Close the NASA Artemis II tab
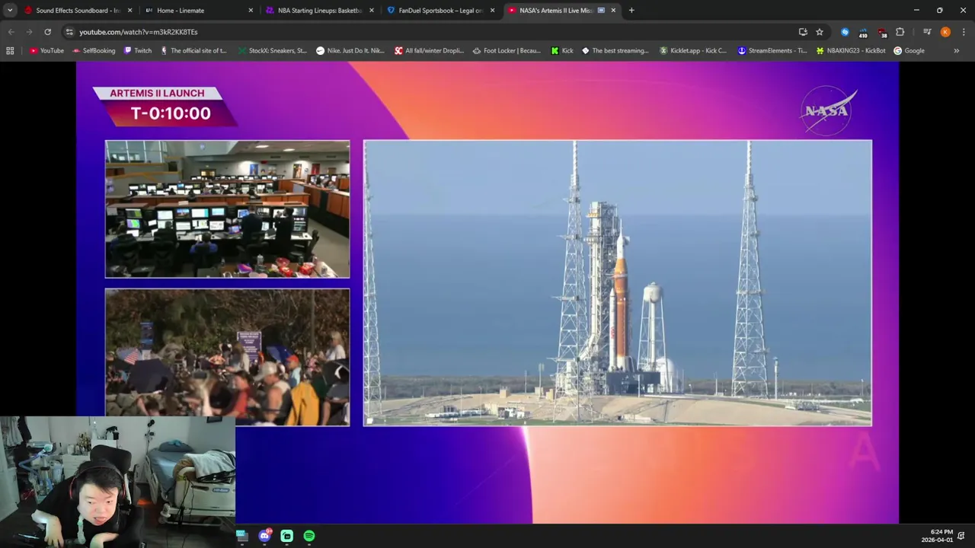 coord(613,11)
